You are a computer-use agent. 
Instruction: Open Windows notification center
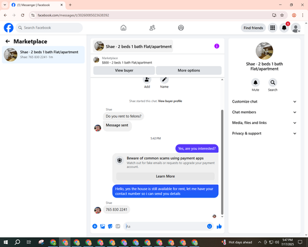pos(301,242)
